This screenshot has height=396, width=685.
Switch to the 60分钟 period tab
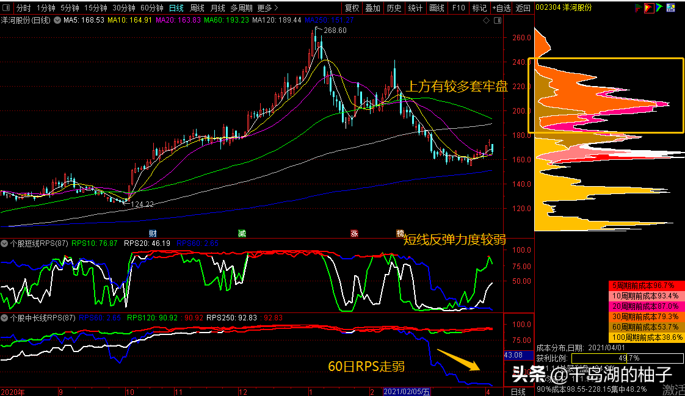tap(152, 8)
